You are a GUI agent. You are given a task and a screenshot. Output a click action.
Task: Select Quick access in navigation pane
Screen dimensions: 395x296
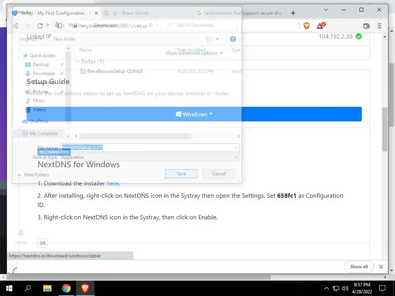39,55
